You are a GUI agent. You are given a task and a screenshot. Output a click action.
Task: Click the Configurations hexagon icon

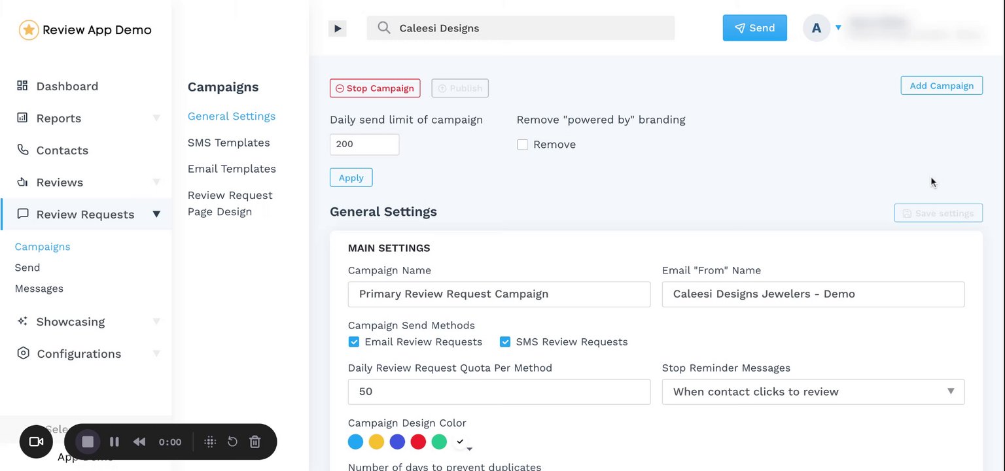[x=23, y=353]
